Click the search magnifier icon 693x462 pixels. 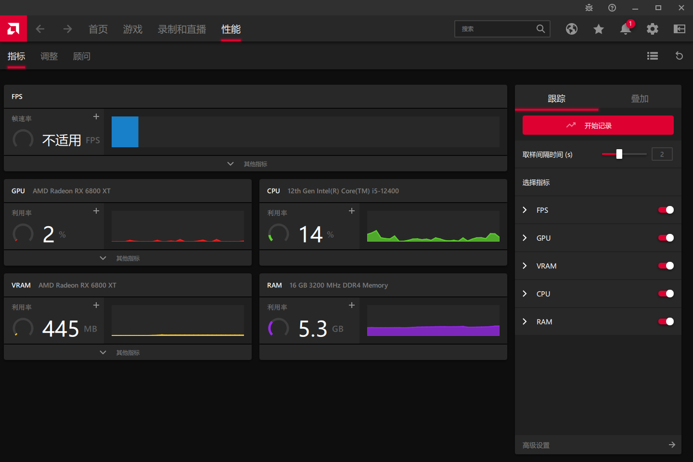coord(541,29)
